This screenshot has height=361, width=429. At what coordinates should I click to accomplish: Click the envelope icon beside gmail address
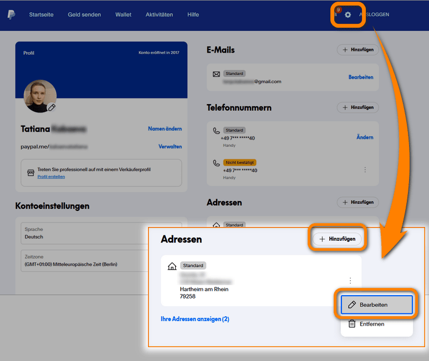216,74
